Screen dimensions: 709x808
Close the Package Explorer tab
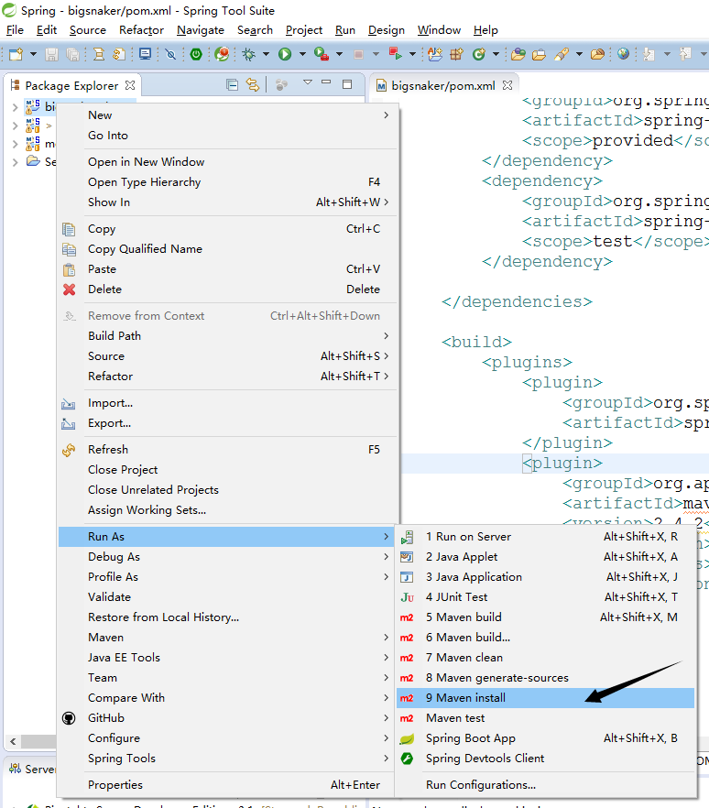tap(130, 85)
